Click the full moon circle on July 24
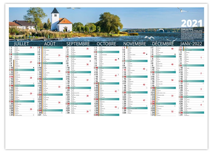The image size is (213, 153). (34, 99)
